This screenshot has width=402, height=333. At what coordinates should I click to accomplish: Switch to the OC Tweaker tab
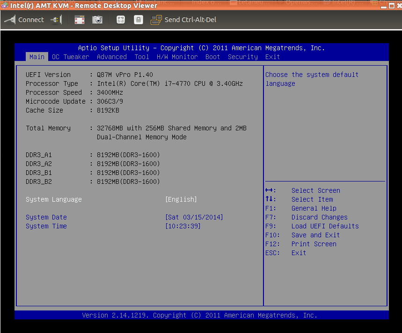[71, 57]
